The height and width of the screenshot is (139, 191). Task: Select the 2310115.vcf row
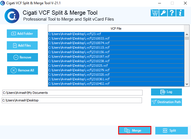116,47
